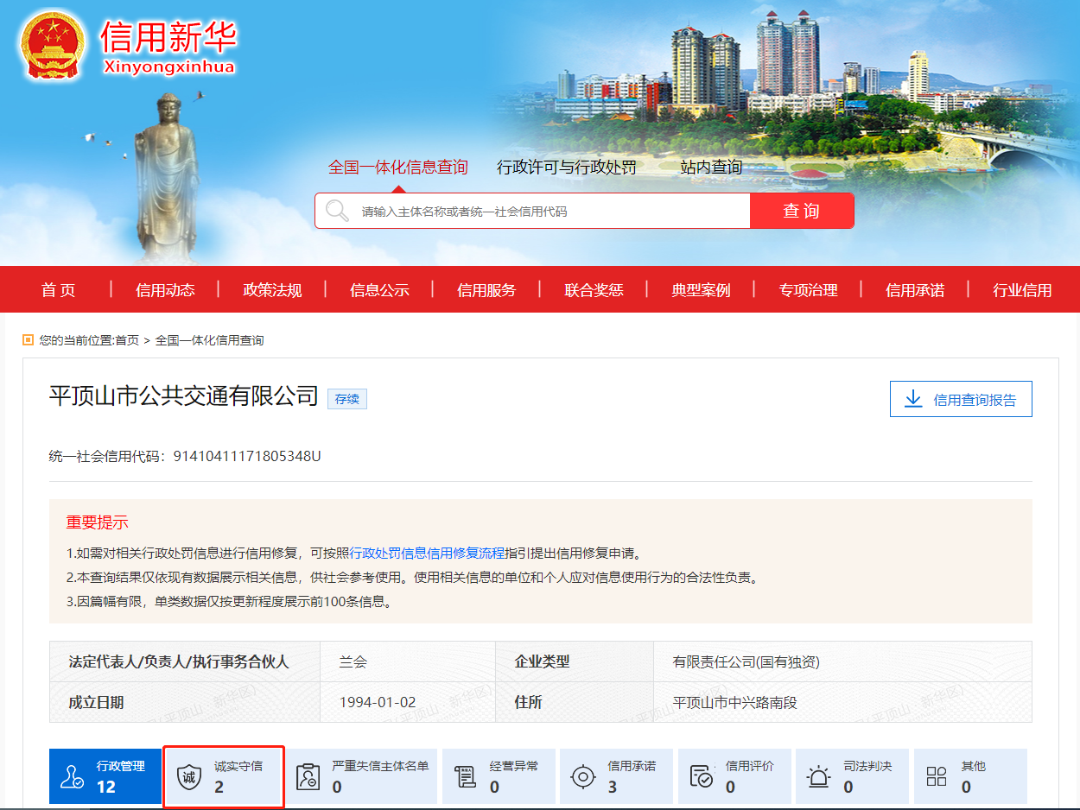Click the orange breadcrumb location icon
Screen dimensions: 1080x810
(28, 340)
